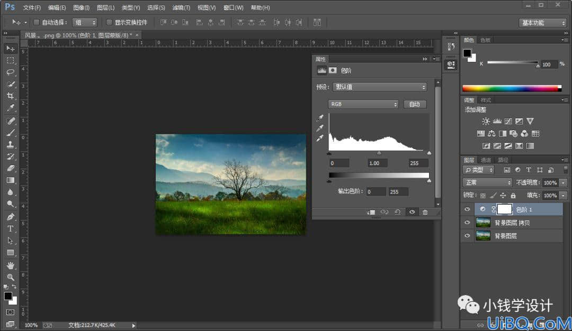Select the Gradient tool

click(x=11, y=180)
